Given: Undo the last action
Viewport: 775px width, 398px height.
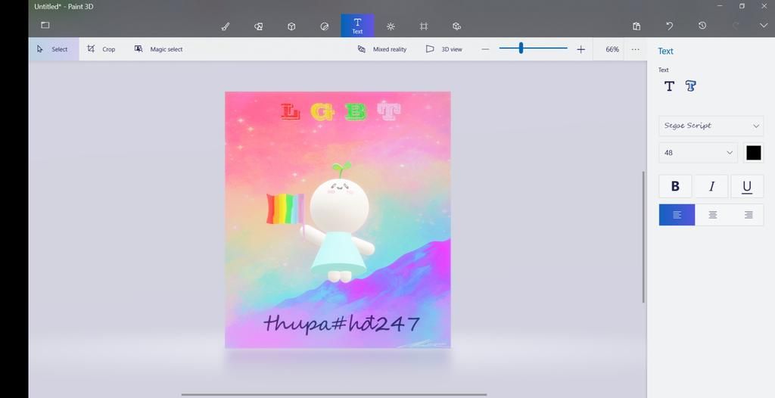Looking at the screenshot, I should tap(669, 26).
